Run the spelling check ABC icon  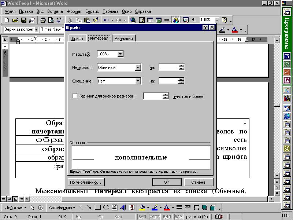60,20
